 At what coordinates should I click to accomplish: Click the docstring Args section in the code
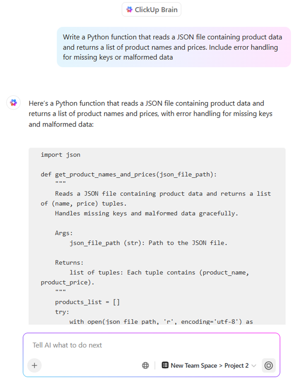tap(64, 233)
